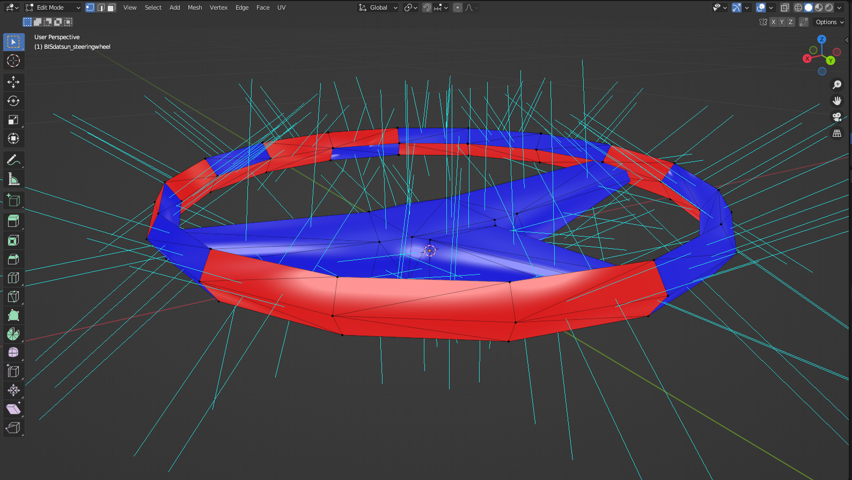Switch to rendered viewport shading

pyautogui.click(x=829, y=8)
